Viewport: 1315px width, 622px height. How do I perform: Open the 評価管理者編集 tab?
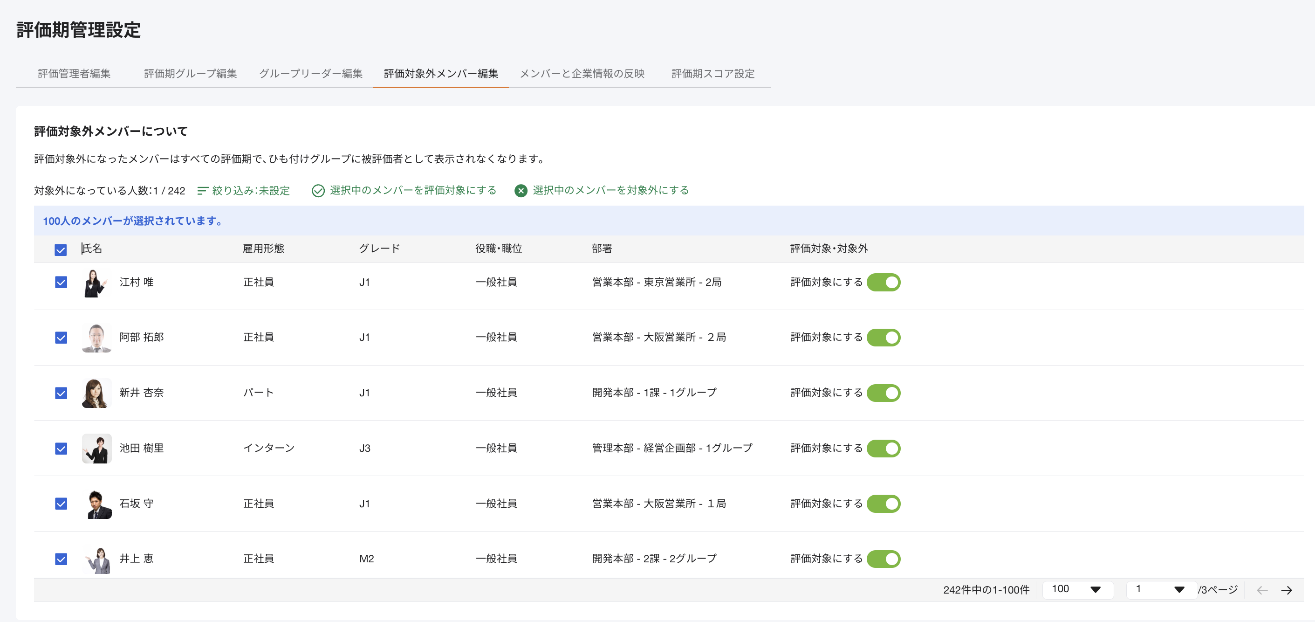[74, 74]
